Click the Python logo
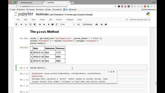This screenshot has width=165, height=93. click(x=148, y=14)
